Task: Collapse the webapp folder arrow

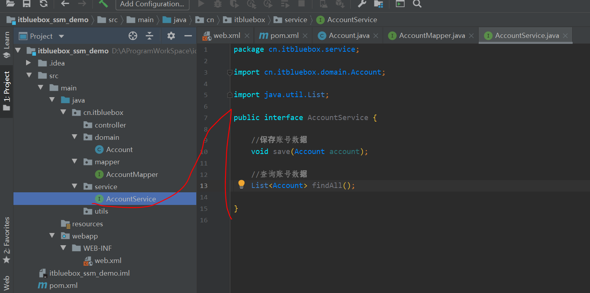Action: (52, 236)
